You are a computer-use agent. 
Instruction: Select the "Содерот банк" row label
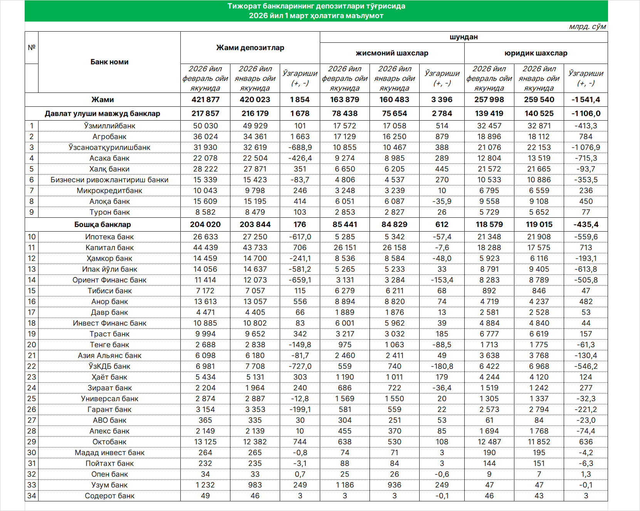tap(109, 496)
